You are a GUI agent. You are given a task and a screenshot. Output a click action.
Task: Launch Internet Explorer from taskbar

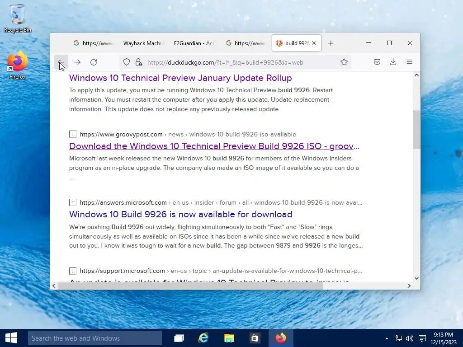coord(203,338)
